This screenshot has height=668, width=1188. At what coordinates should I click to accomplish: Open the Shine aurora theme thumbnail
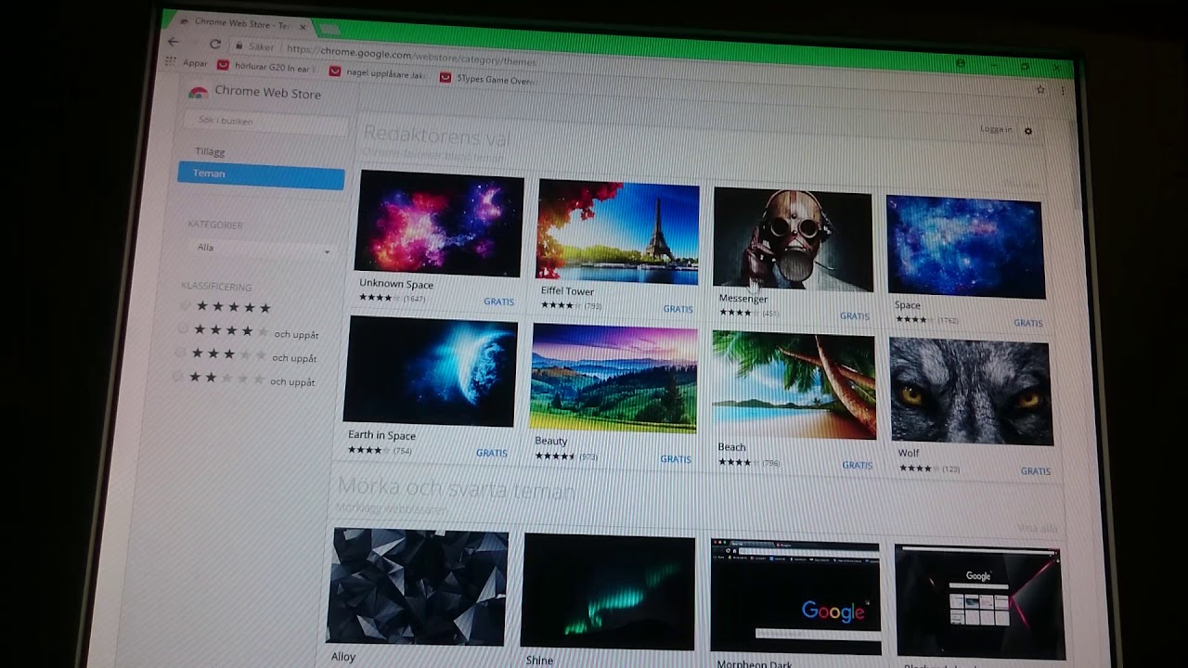pyautogui.click(x=607, y=592)
